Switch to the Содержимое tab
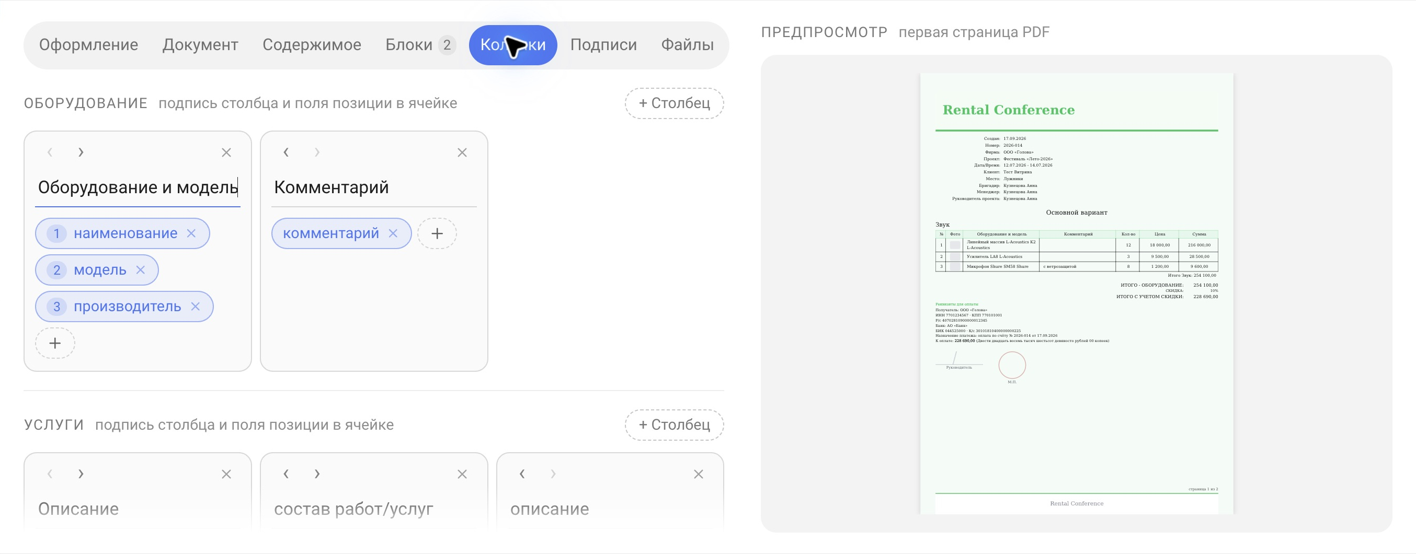This screenshot has height=554, width=1416. 312,45
